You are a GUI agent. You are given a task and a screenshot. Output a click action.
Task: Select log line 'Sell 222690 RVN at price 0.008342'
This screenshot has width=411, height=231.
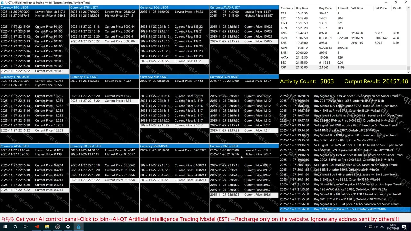(345, 150)
